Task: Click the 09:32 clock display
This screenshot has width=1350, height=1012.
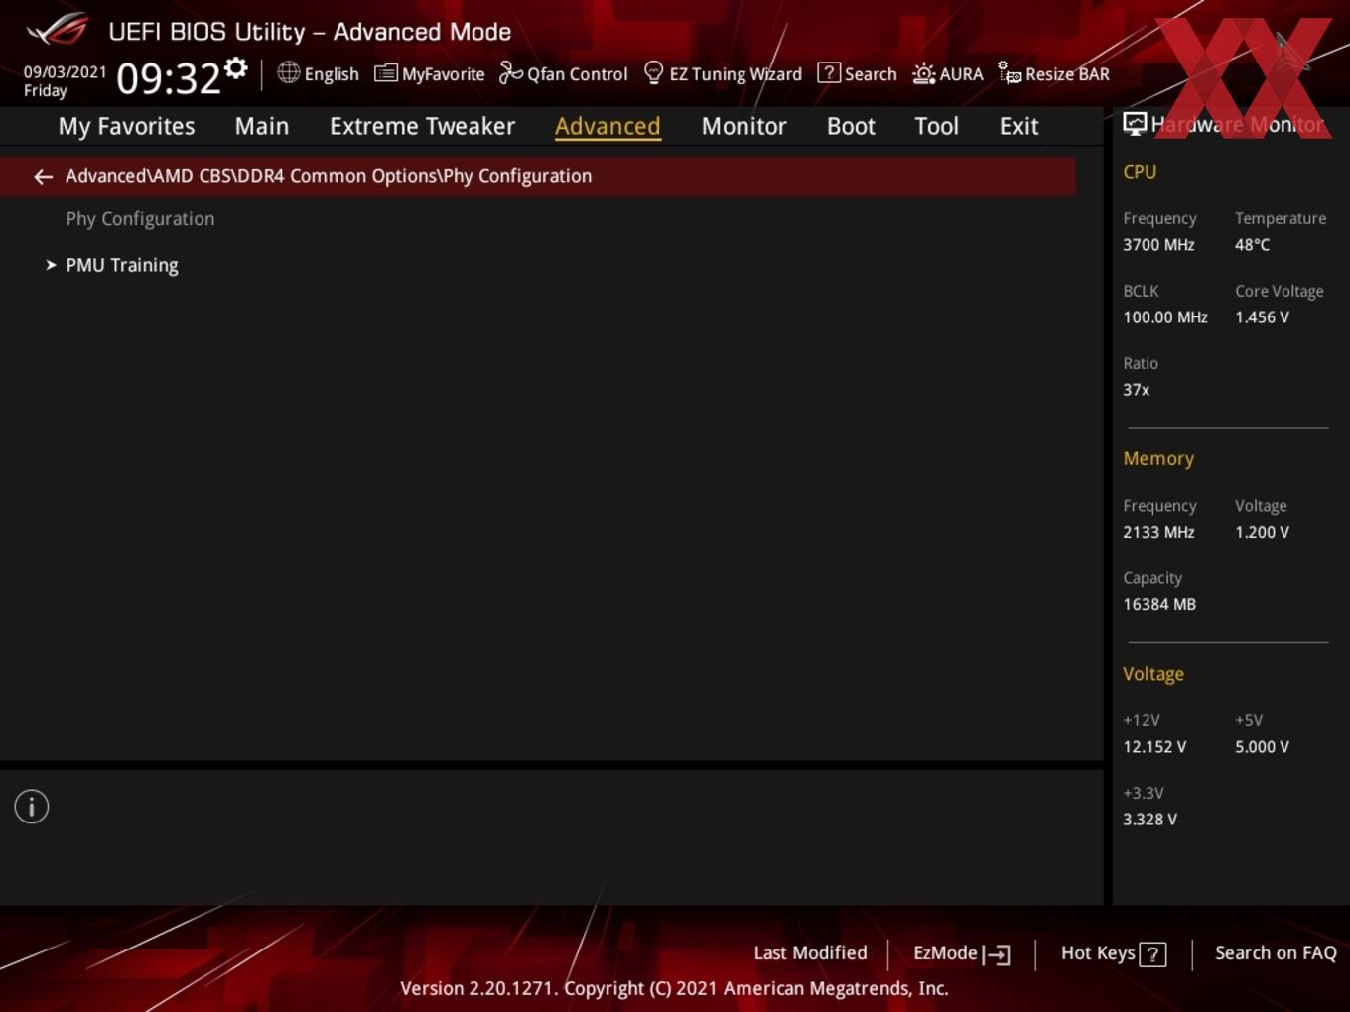Action: [168, 78]
